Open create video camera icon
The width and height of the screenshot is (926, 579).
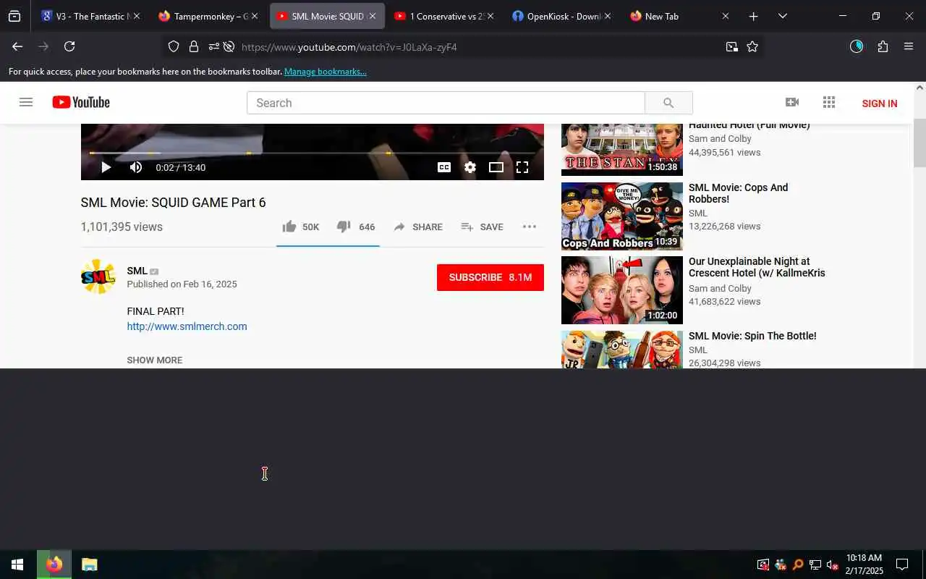click(792, 103)
